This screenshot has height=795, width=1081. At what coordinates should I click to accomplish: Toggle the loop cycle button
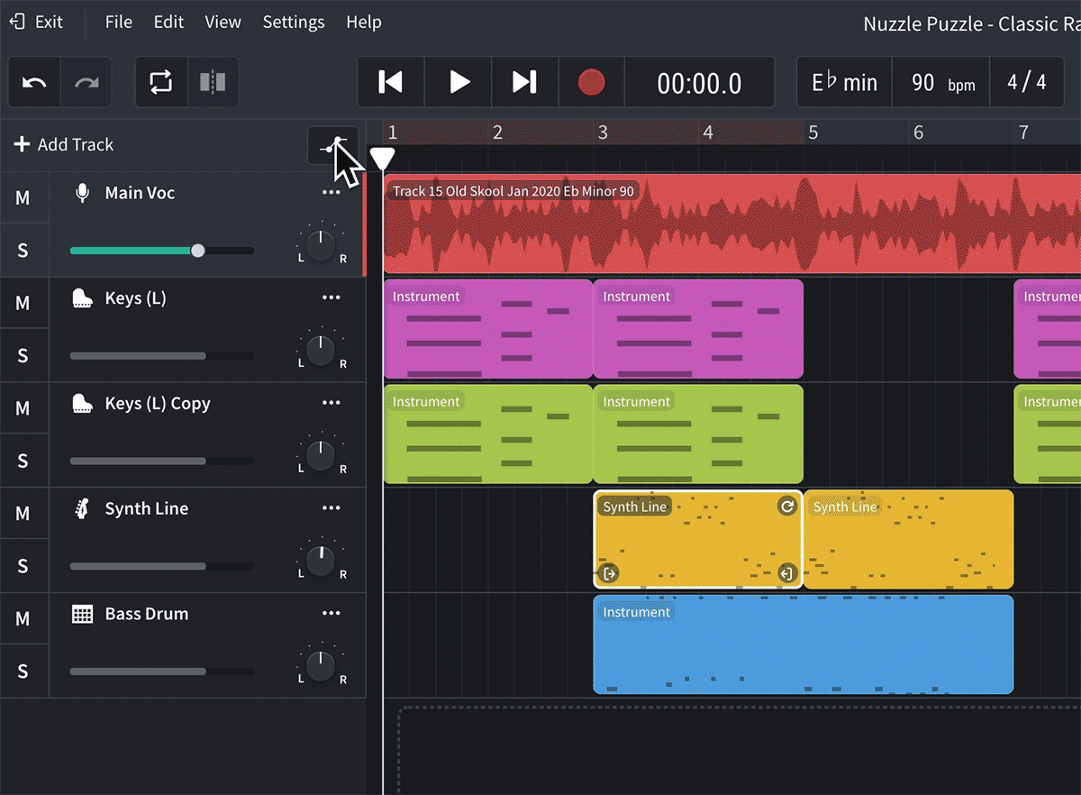pyautogui.click(x=161, y=83)
